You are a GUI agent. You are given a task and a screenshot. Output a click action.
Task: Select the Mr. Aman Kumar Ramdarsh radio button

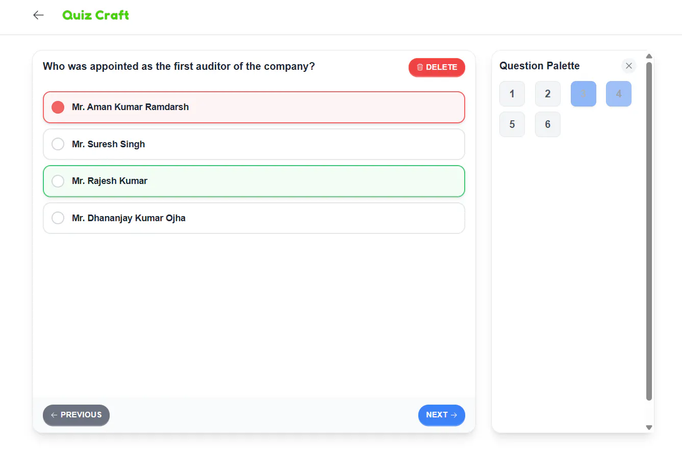[x=58, y=107]
